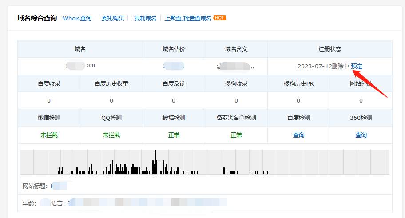The height and width of the screenshot is (218, 405).
Task: Click the 委托购买 link
Action: click(113, 18)
